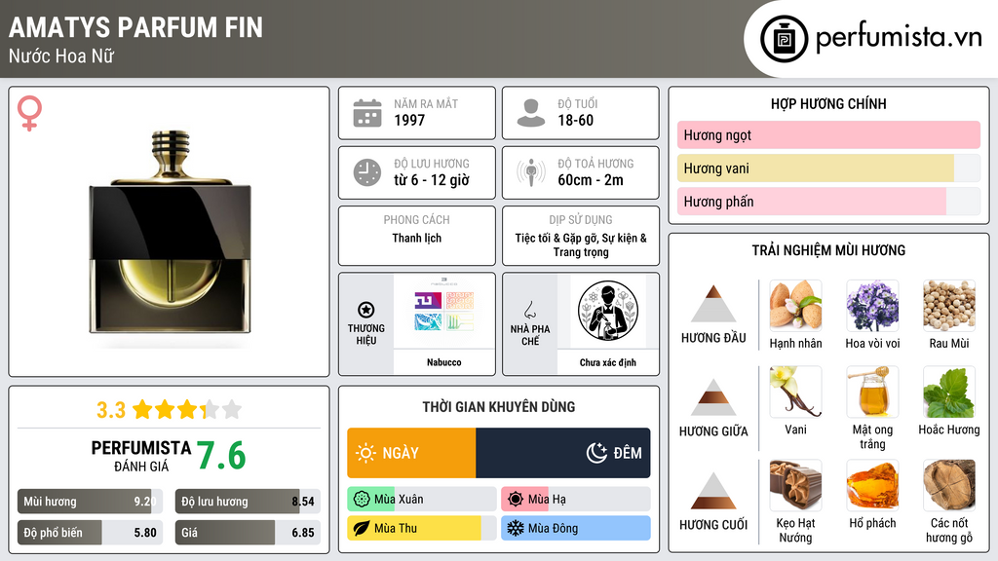Click the Nabucco brand logo image
The image size is (998, 561).
[x=444, y=311]
